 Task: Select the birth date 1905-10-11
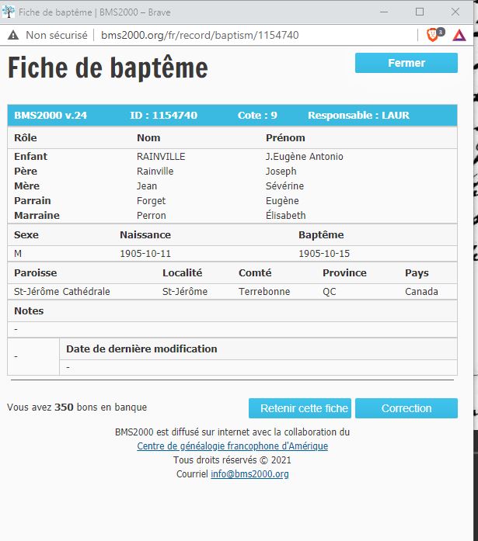pyautogui.click(x=145, y=254)
